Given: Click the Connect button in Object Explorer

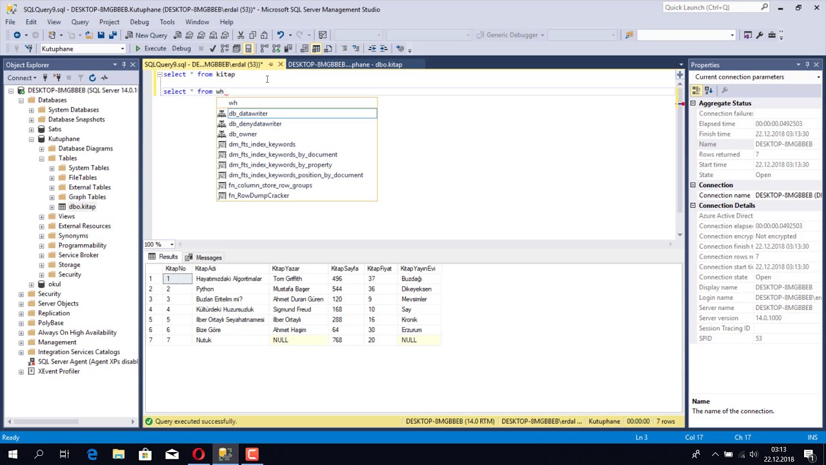Looking at the screenshot, I should tap(22, 77).
